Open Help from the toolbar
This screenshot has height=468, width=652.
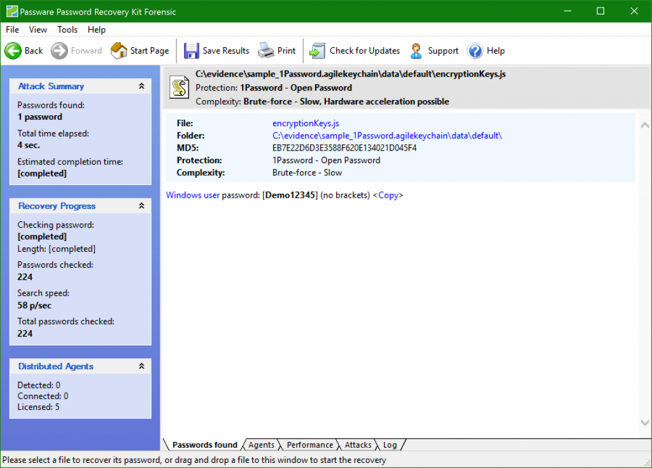(475, 50)
